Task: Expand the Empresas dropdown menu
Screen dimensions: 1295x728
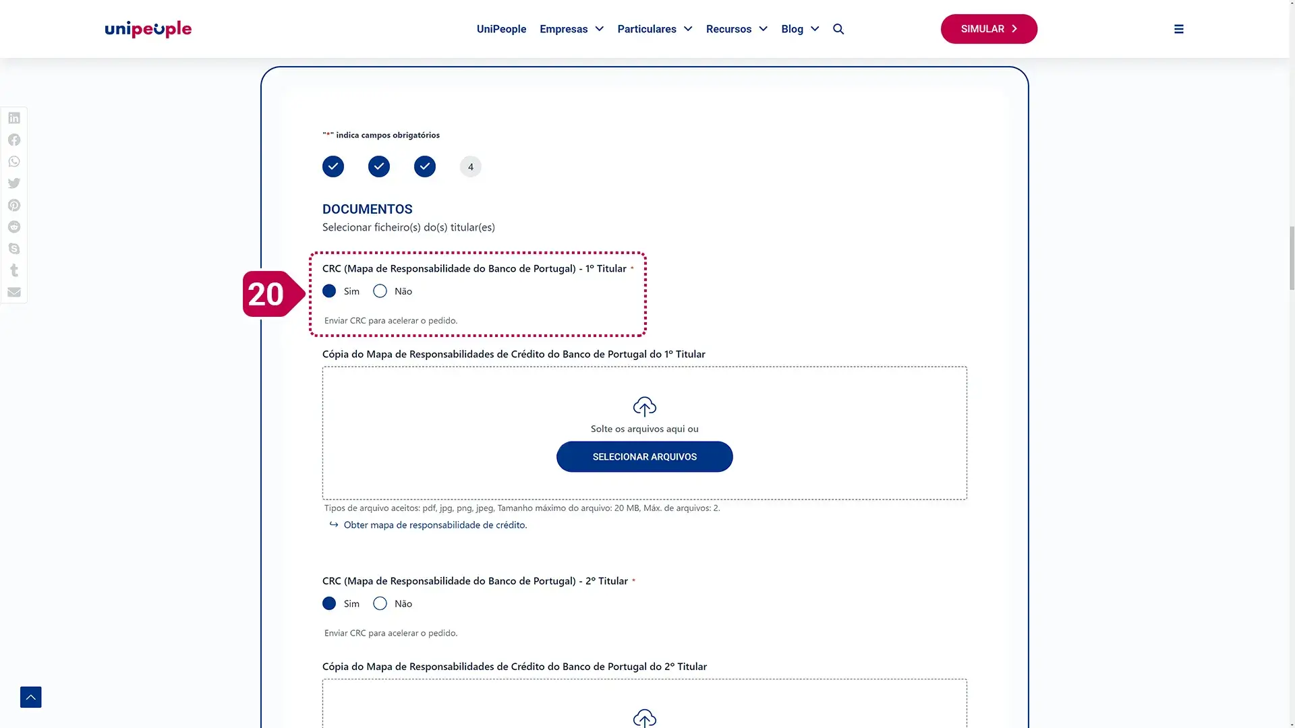Action: pos(572,29)
